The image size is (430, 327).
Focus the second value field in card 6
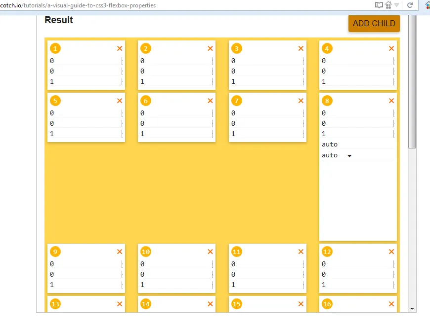[x=176, y=123]
